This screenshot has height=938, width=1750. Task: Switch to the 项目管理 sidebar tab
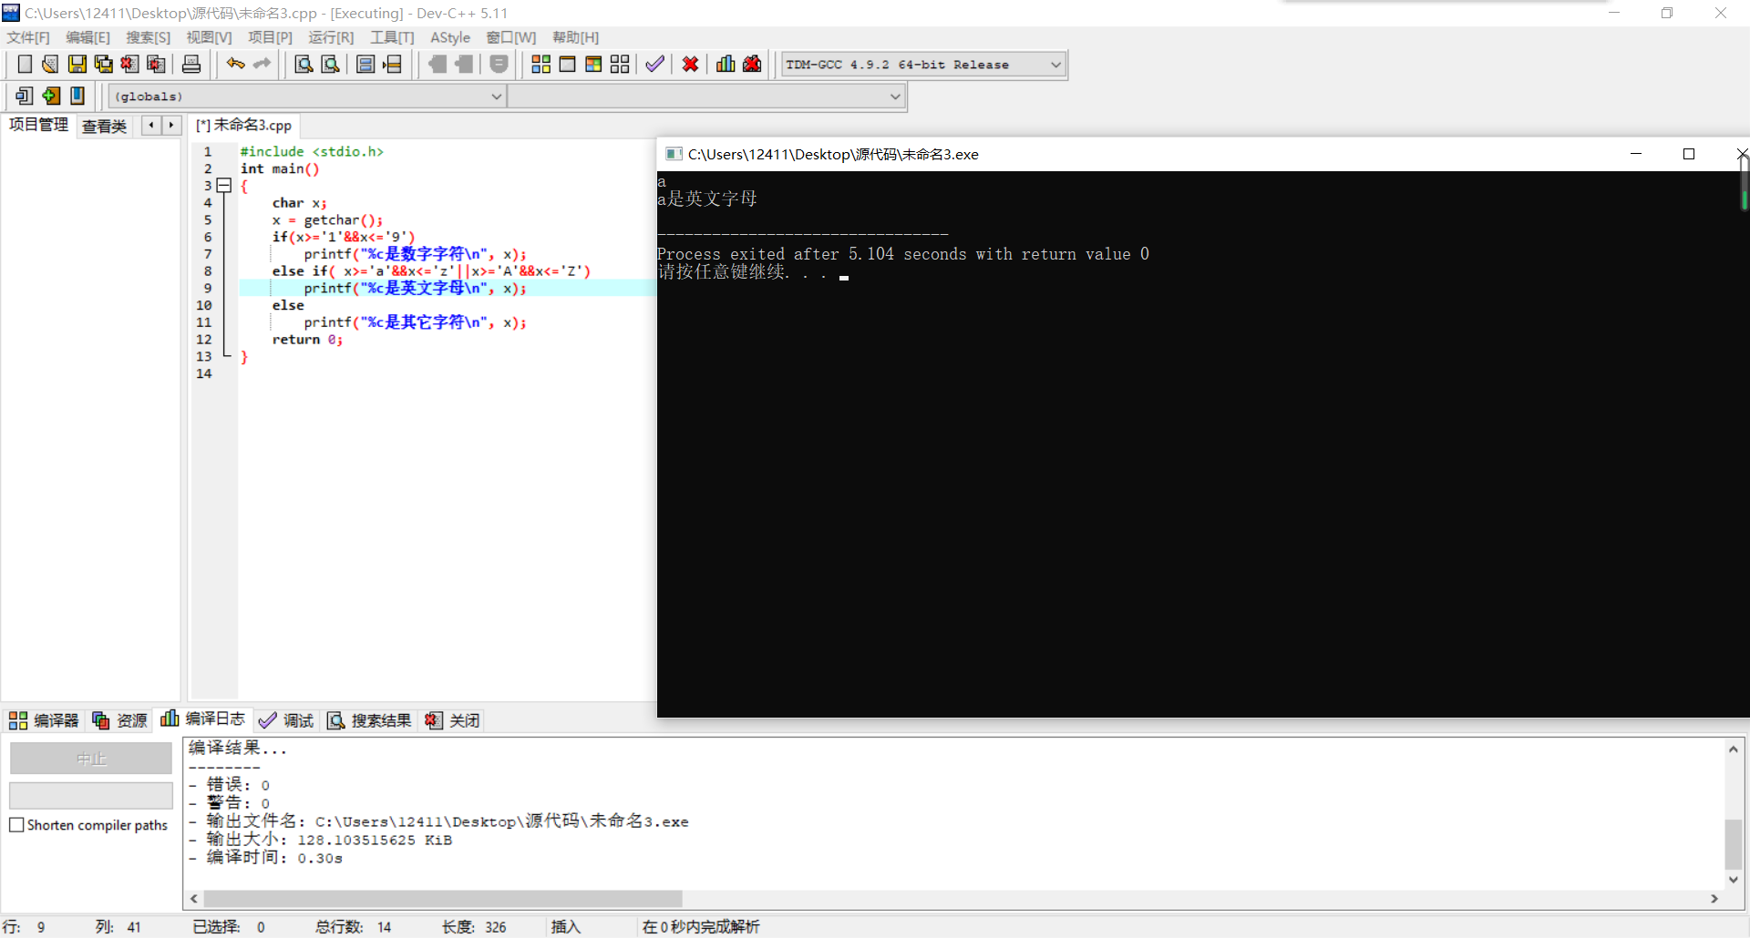[x=38, y=125]
